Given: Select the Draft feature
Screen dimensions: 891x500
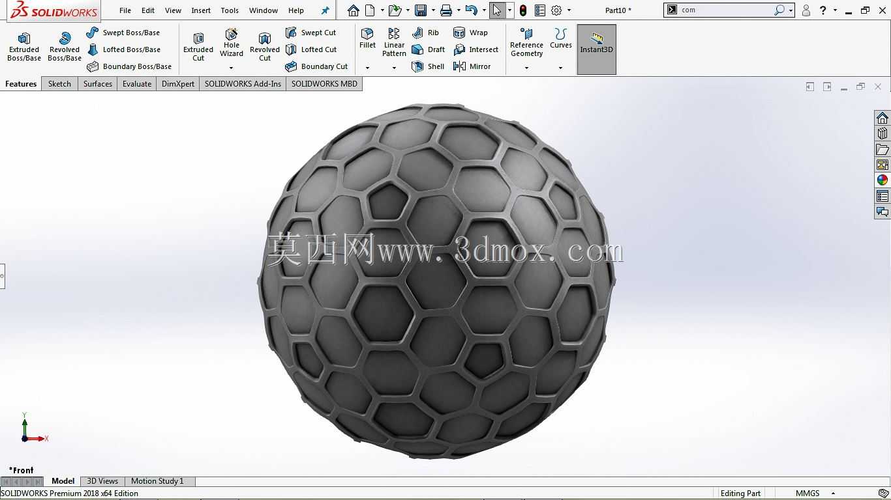Looking at the screenshot, I should coord(429,49).
